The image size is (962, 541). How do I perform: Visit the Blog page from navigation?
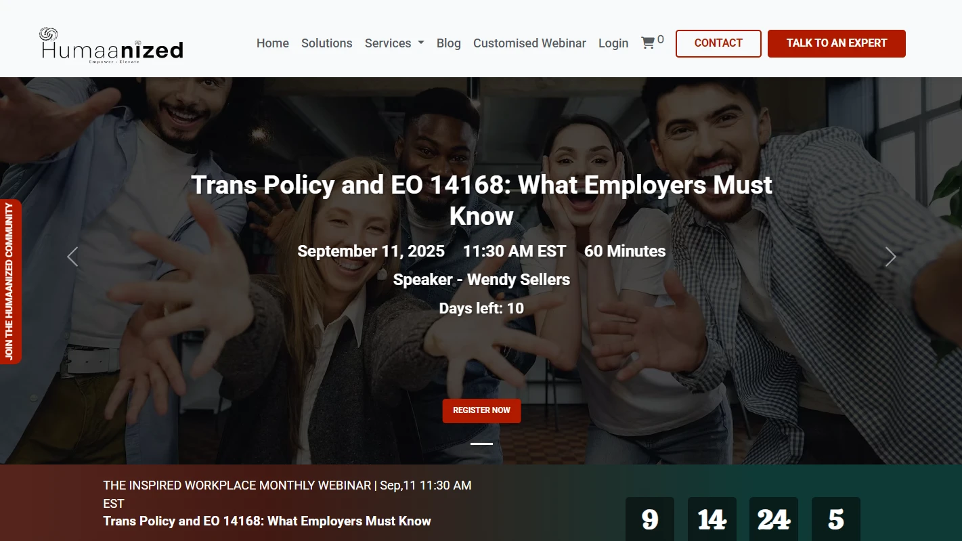click(x=448, y=43)
